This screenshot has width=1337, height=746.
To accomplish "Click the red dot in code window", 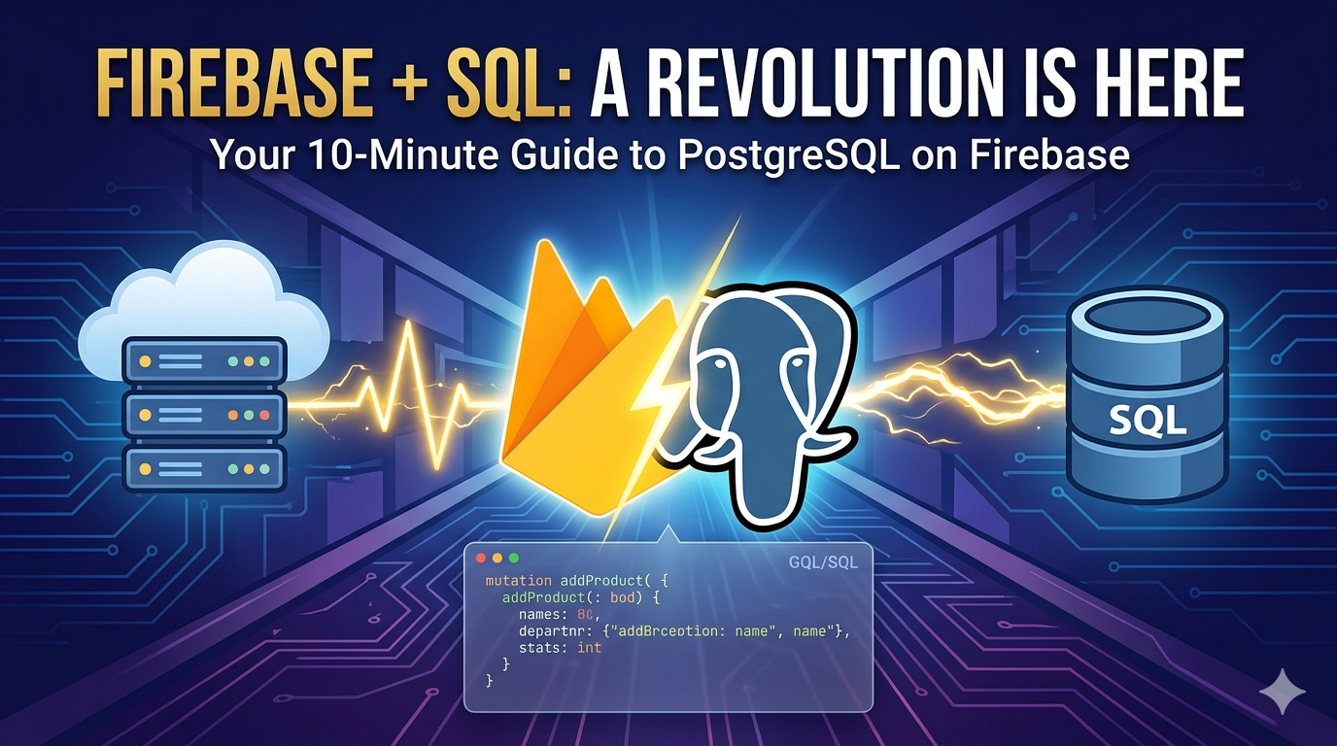I will [481, 559].
